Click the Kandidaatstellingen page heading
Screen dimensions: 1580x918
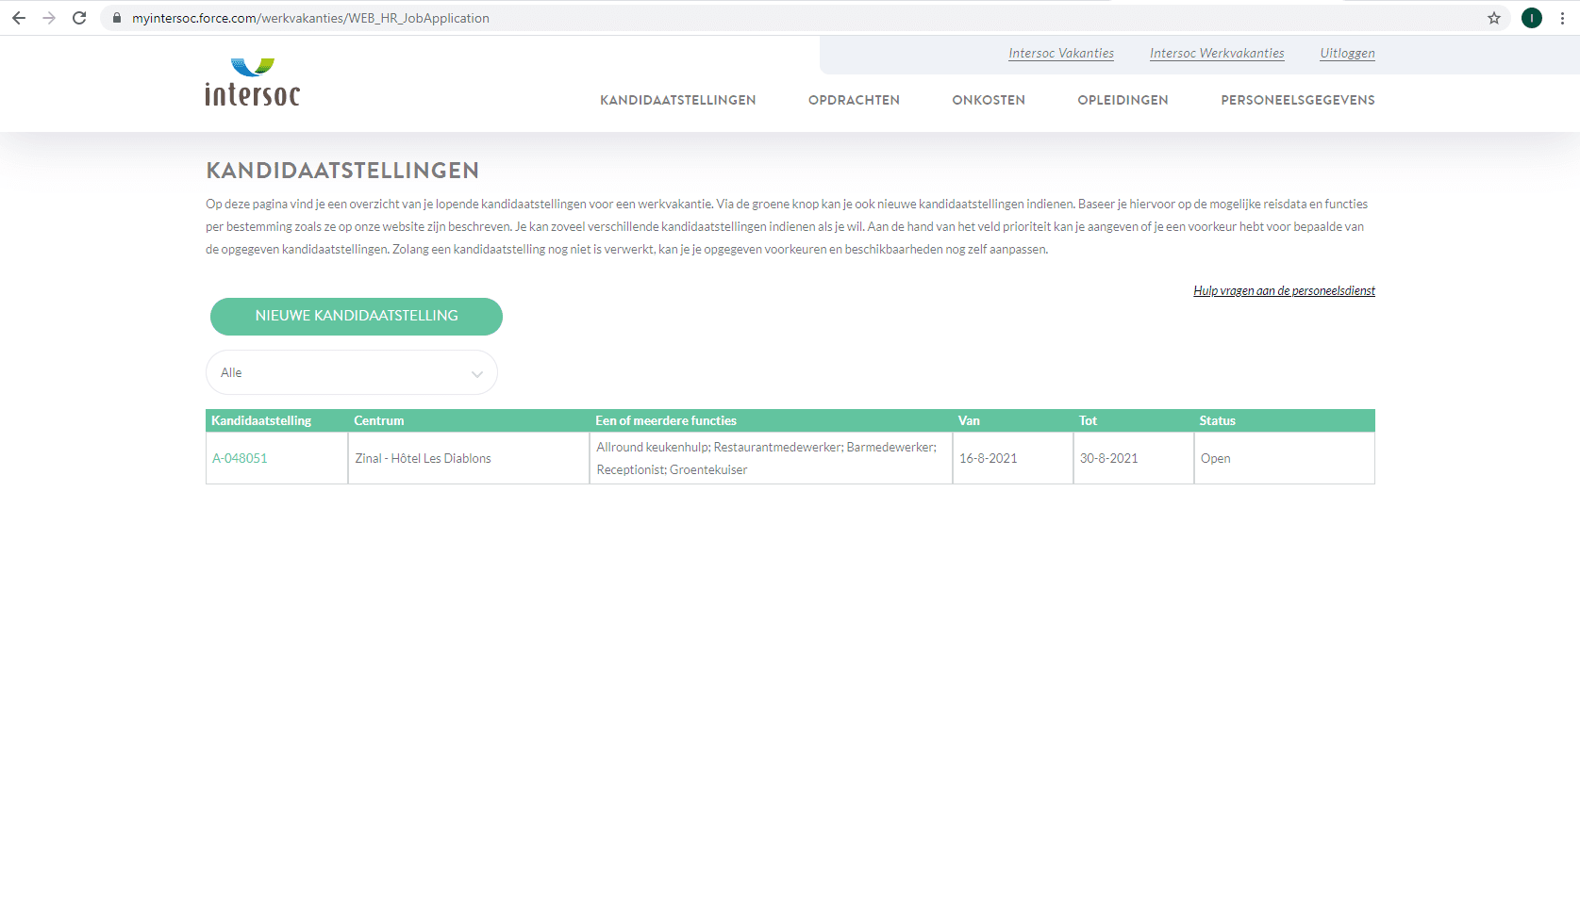click(x=342, y=171)
